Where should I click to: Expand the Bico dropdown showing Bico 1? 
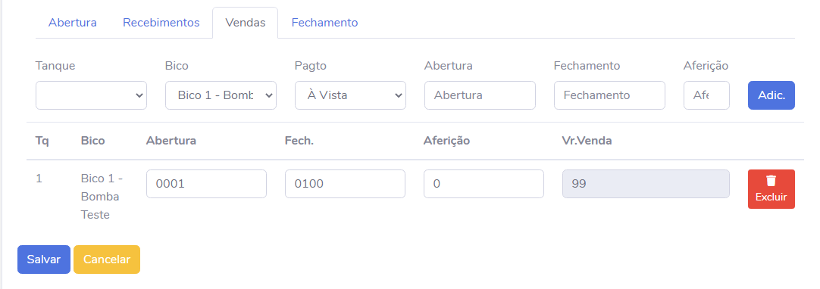pyautogui.click(x=221, y=95)
